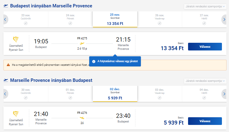Show later outbound dates with right arrow
229x132 pixels.
pyautogui.click(x=224, y=19)
